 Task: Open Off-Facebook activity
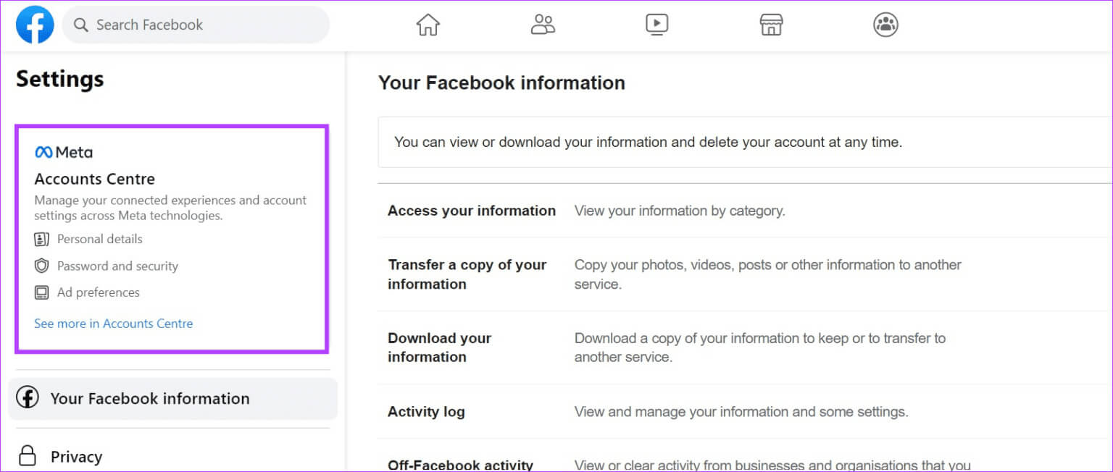(x=460, y=465)
